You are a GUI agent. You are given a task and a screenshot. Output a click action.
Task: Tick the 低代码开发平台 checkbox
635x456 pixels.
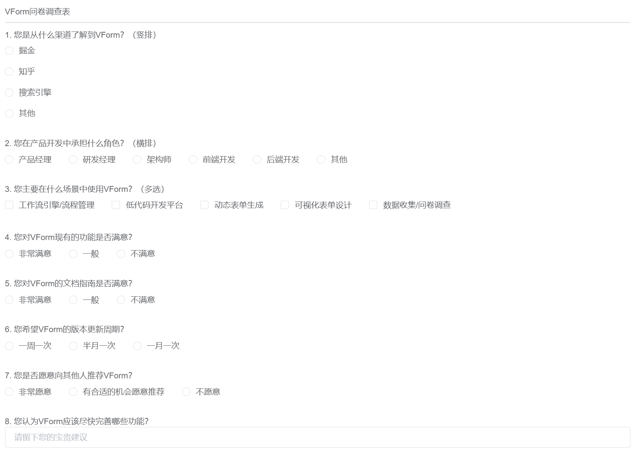pyautogui.click(x=116, y=205)
